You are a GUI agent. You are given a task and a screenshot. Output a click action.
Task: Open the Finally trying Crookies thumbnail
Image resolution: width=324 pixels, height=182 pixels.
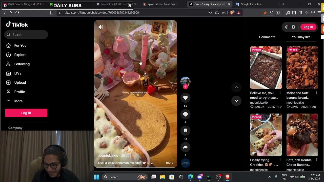266,135
